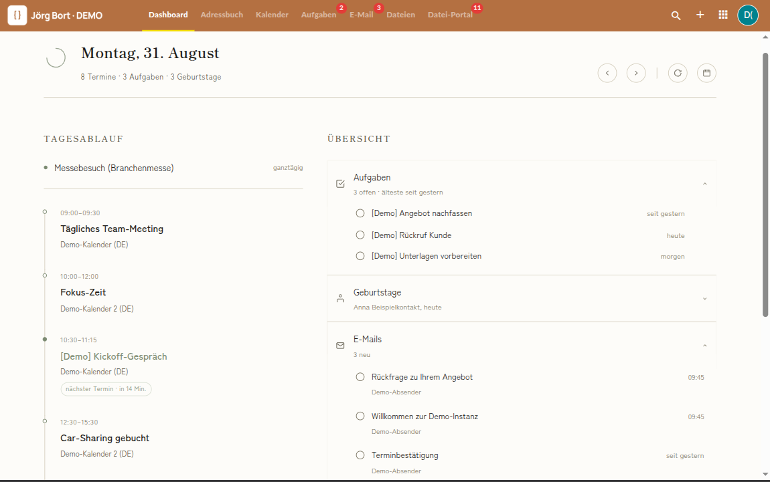
Task: Click 'Messebesuch (Branchenmesse)' all-day event
Action: pos(114,168)
